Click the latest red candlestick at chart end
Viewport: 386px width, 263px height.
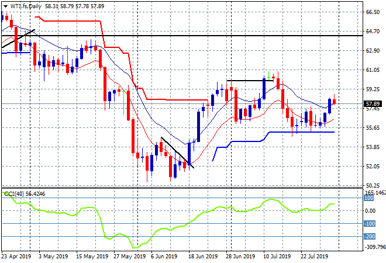coord(334,101)
